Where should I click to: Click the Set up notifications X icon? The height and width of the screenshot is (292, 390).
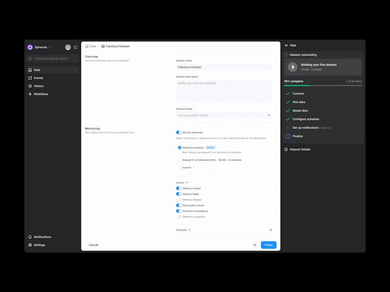coord(288,128)
